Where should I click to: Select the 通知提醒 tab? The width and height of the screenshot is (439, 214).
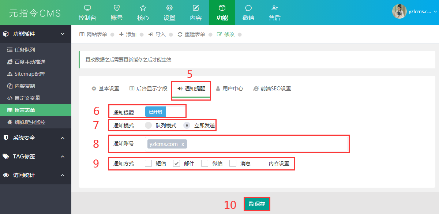191,89
